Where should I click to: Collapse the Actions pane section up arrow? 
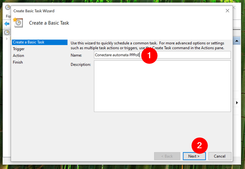pos(237,41)
